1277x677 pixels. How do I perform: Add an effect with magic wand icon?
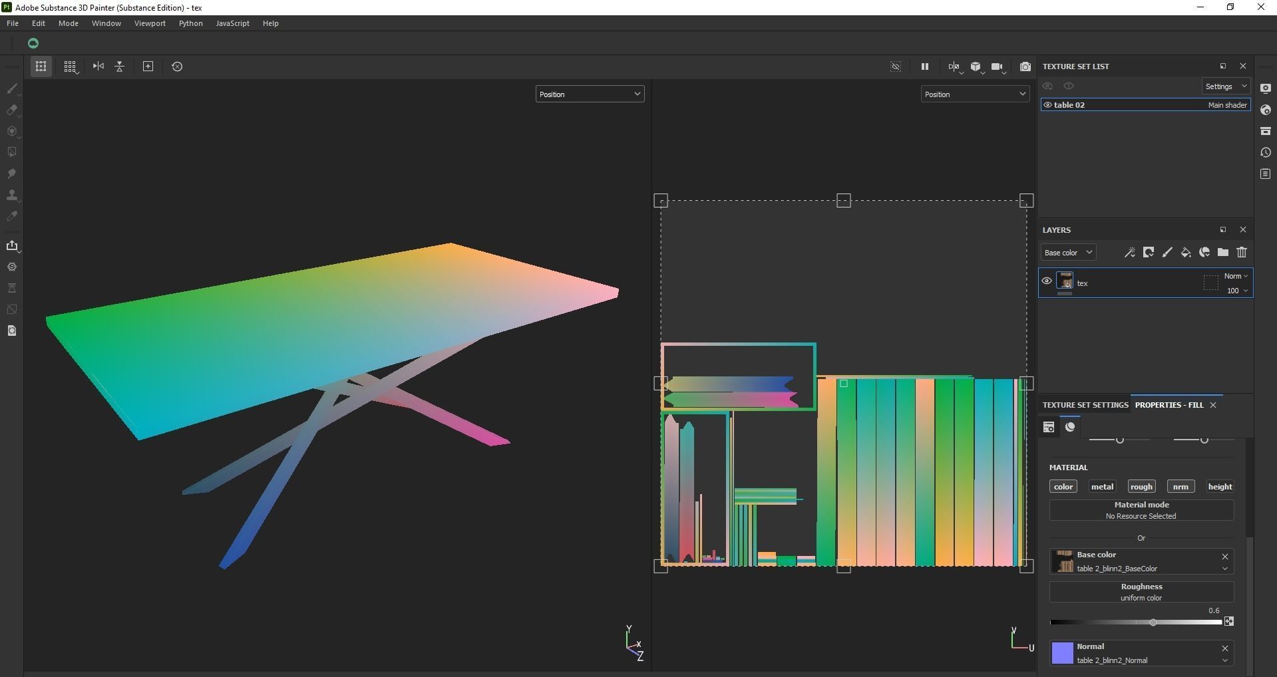point(1130,253)
